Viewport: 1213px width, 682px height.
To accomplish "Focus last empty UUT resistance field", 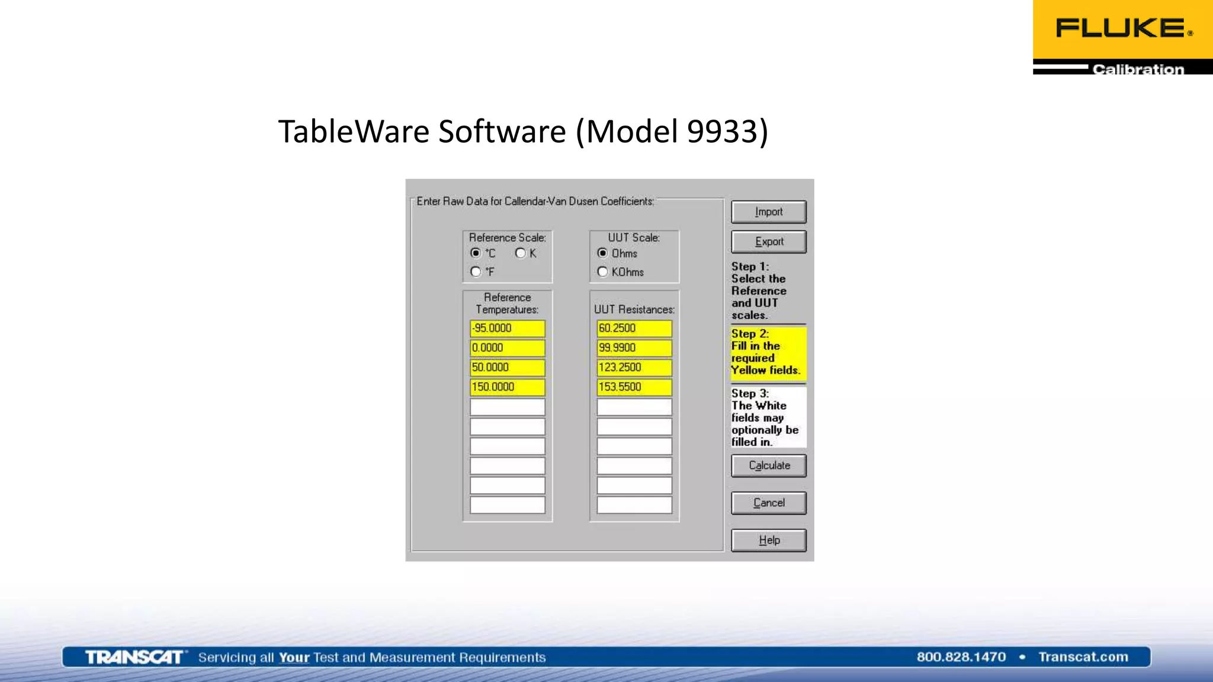I will (634, 505).
